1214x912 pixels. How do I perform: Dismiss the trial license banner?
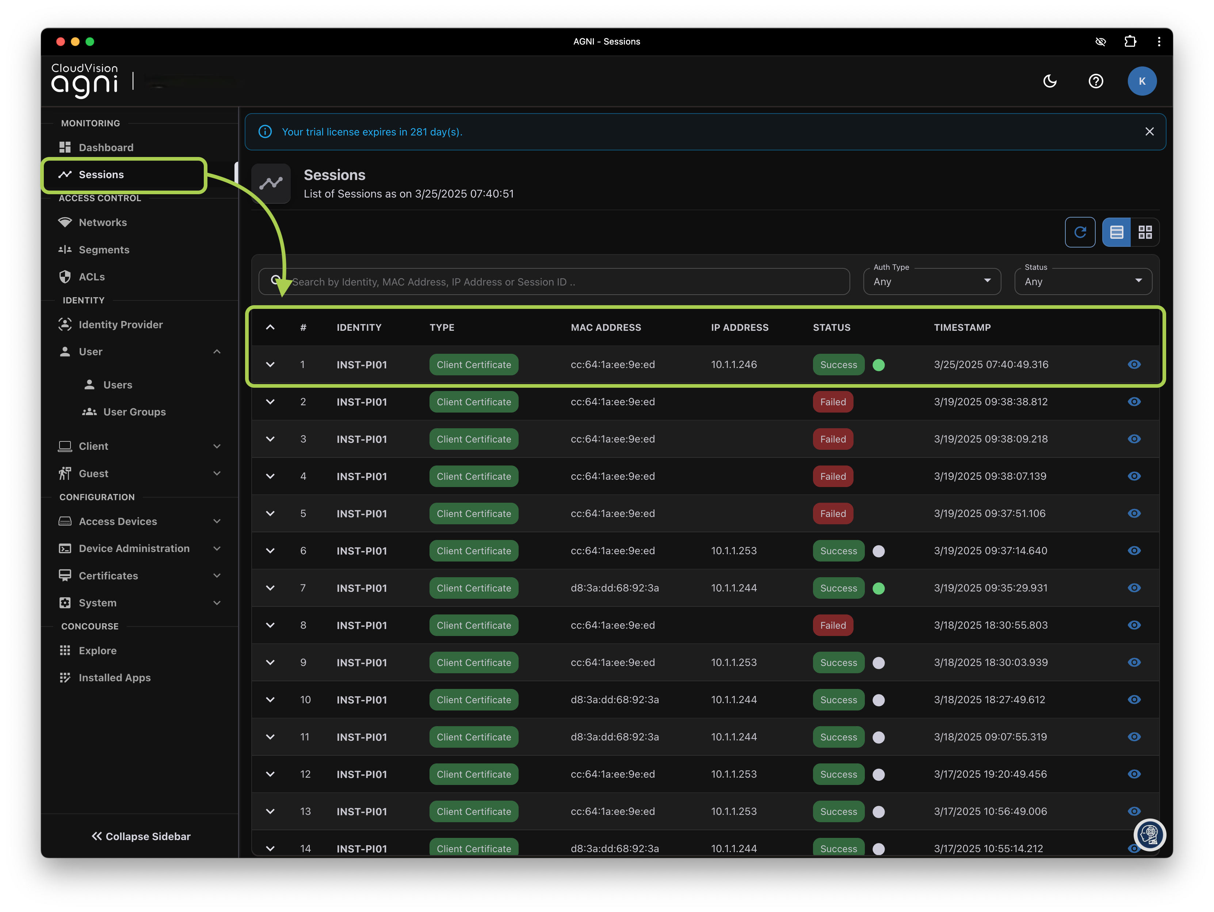1149,132
